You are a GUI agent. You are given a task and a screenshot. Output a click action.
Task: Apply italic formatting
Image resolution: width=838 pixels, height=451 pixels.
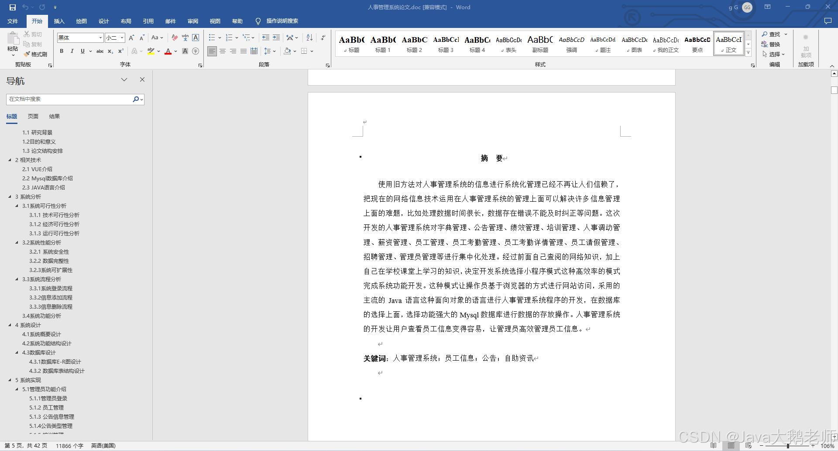[x=72, y=52]
